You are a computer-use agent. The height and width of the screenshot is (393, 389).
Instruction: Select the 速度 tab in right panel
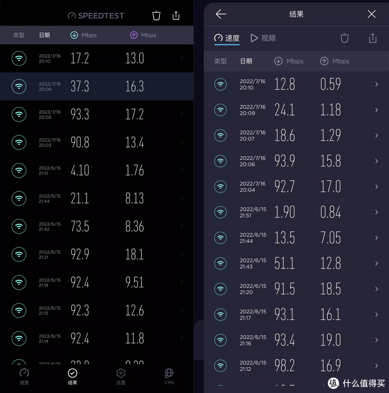(x=227, y=38)
